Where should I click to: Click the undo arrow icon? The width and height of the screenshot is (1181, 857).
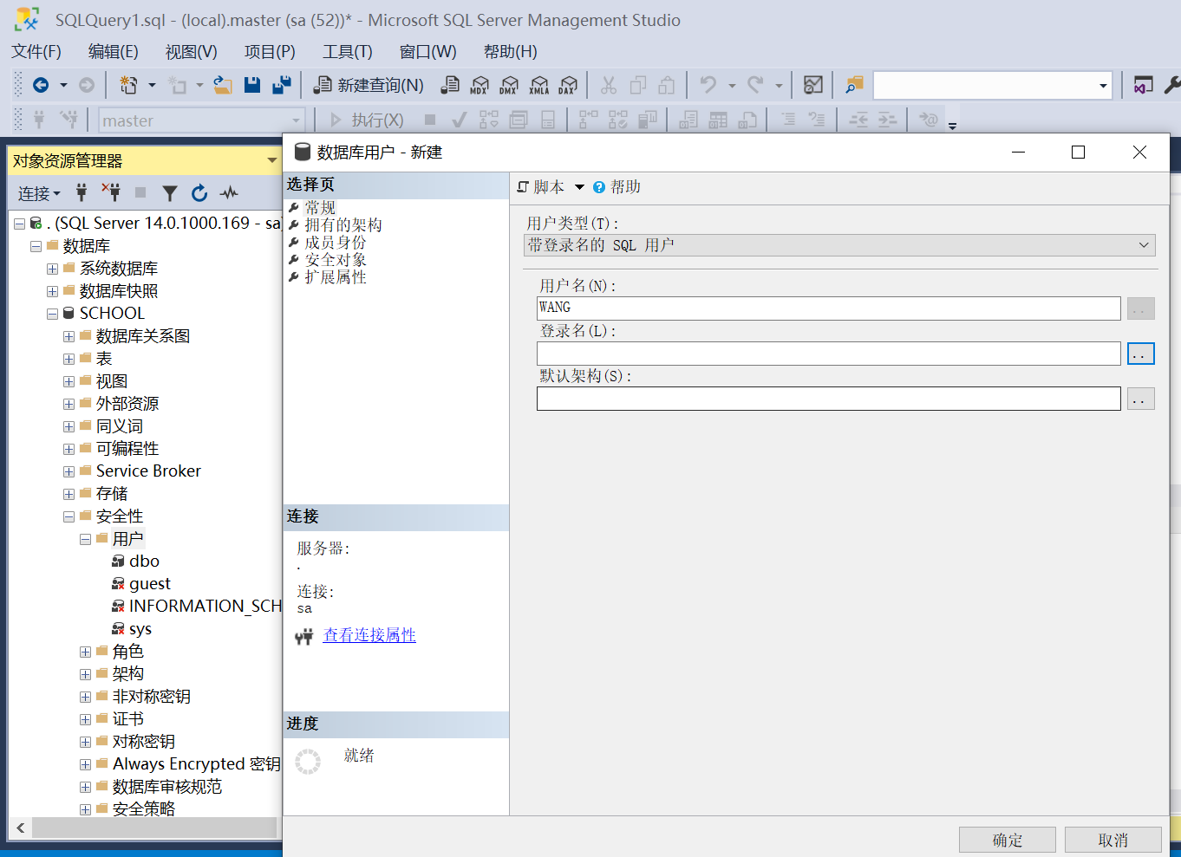click(708, 85)
